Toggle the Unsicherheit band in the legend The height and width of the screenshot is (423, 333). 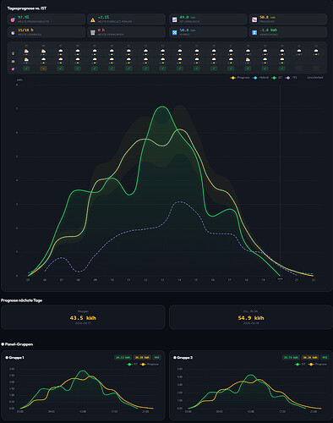point(314,78)
